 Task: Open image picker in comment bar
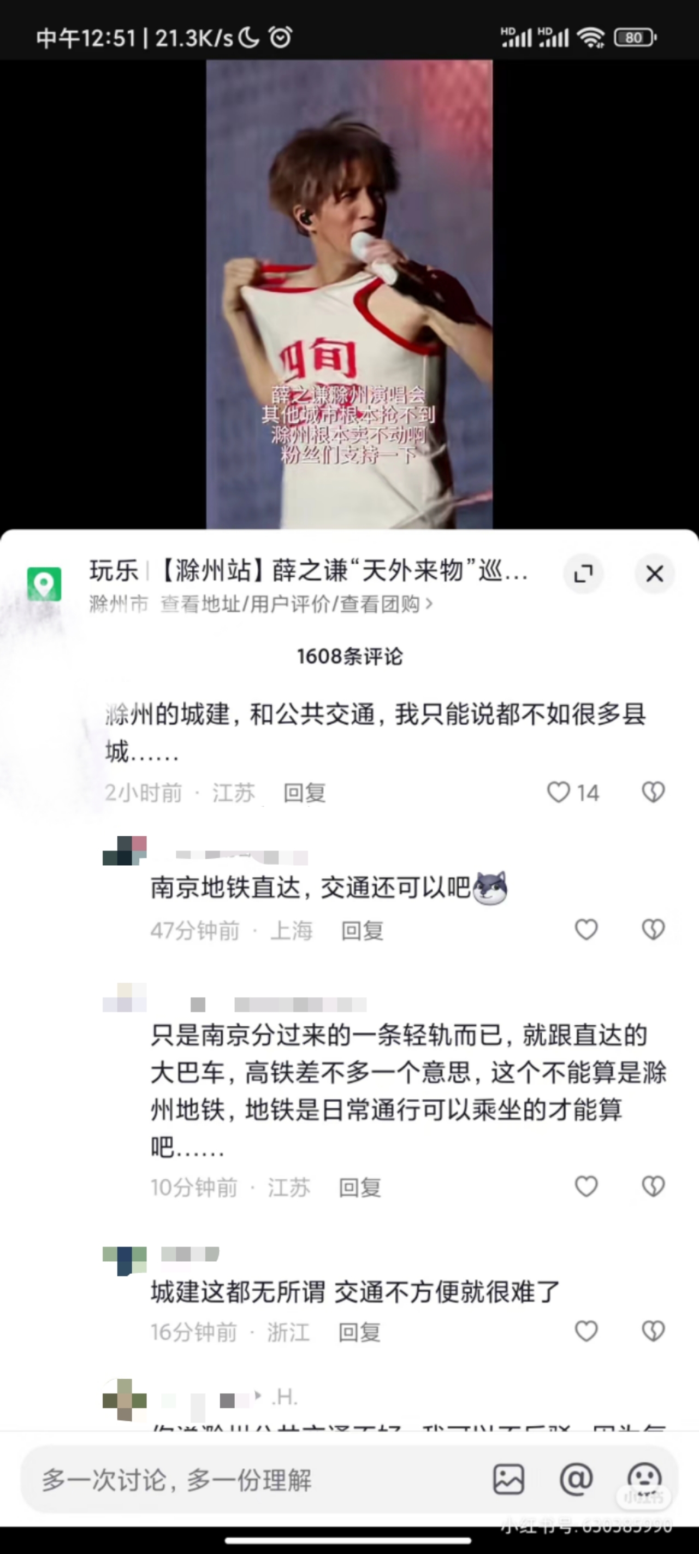pos(508,1479)
